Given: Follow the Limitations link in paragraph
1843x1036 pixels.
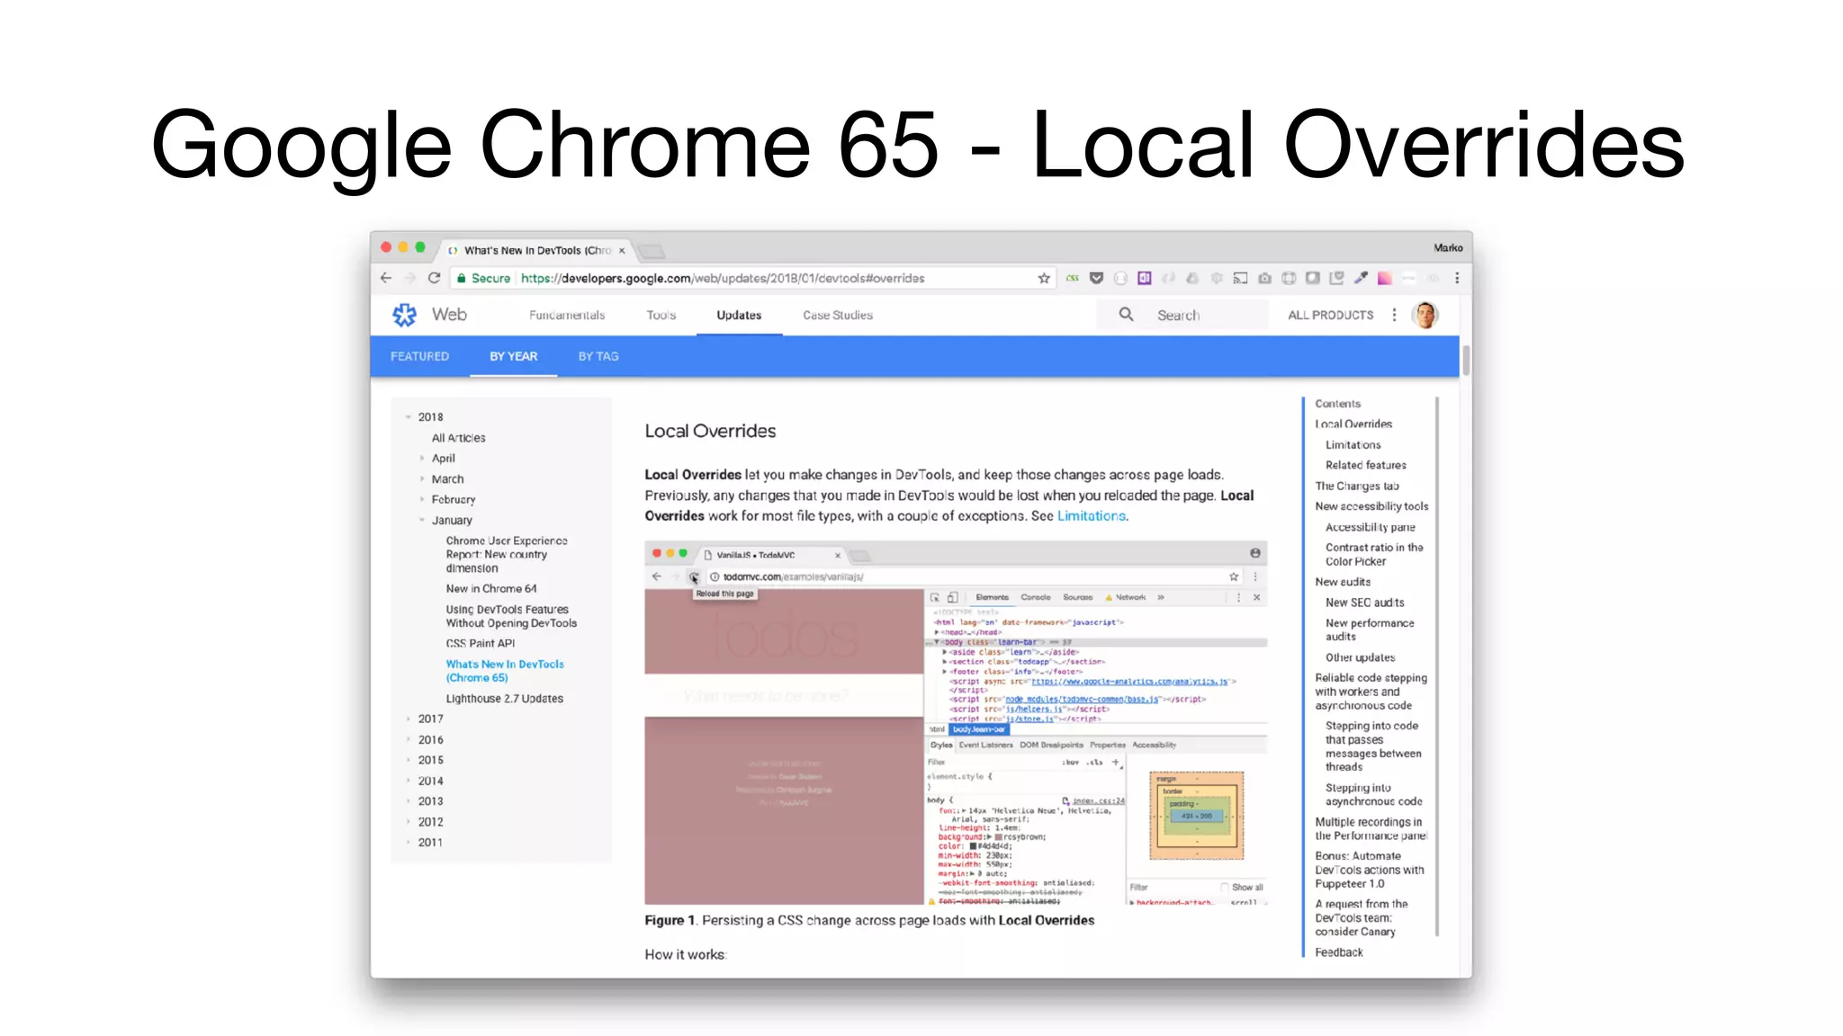Looking at the screenshot, I should 1092,516.
